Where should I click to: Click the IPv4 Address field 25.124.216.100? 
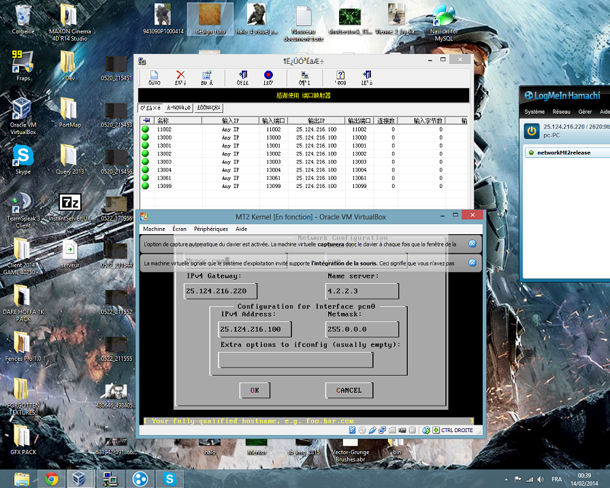click(255, 329)
